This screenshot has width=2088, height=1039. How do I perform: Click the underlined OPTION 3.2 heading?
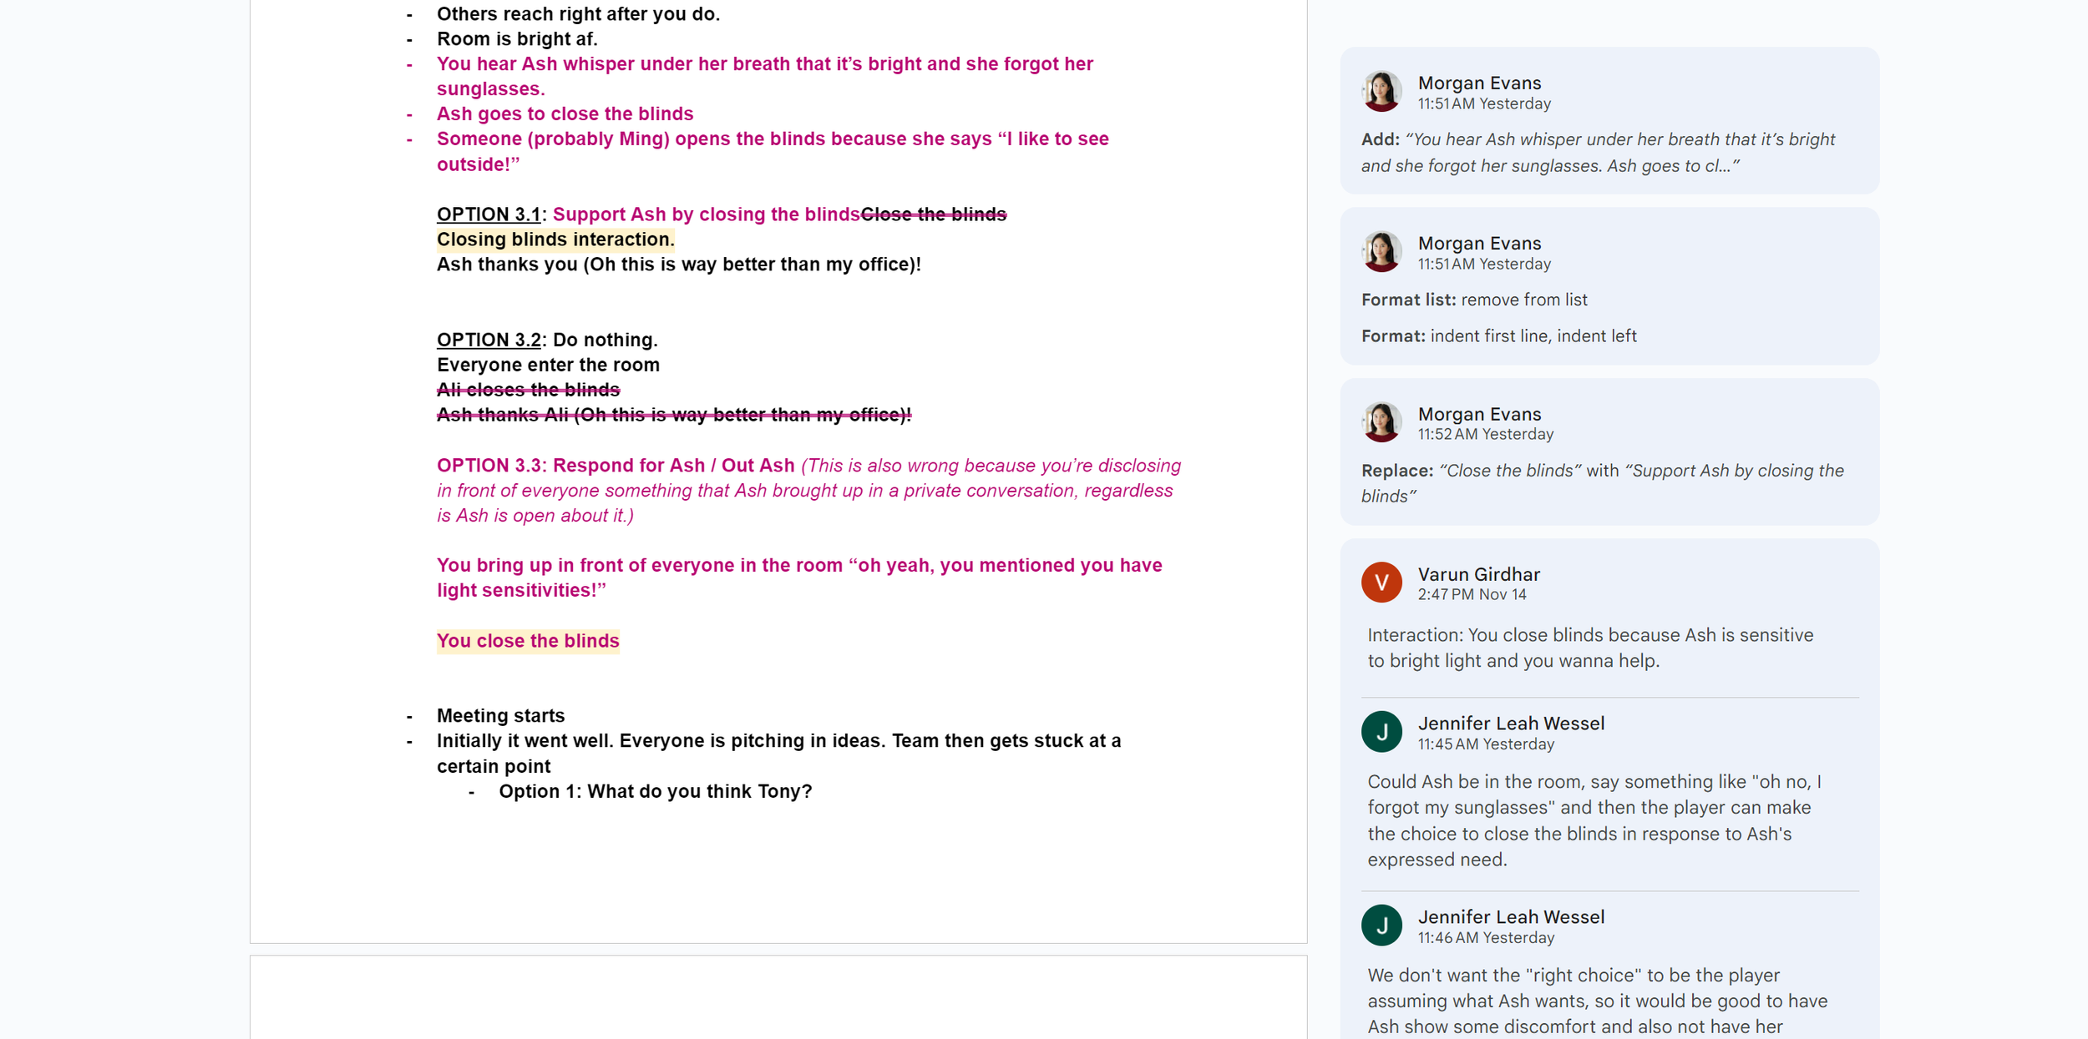click(489, 340)
